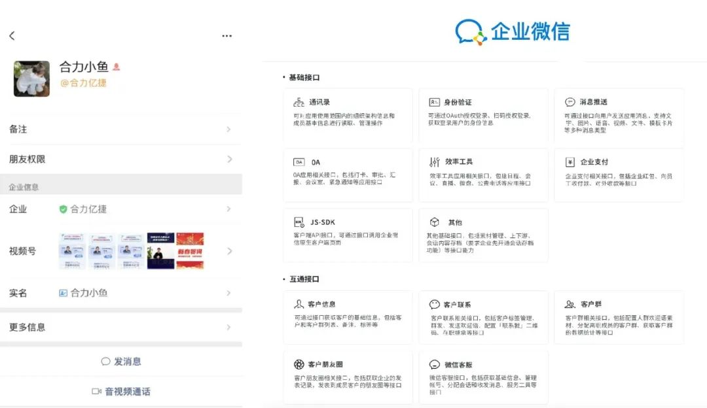
Task: Open the 合力小鱼 profile avatar photo
Action: click(31, 79)
